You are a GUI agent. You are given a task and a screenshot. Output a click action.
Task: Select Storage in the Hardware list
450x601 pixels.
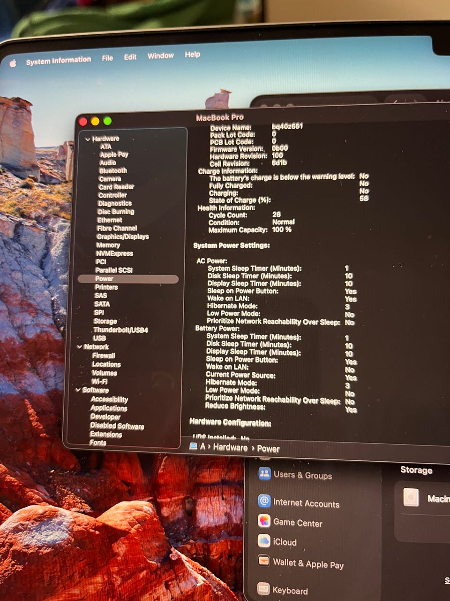tap(105, 322)
